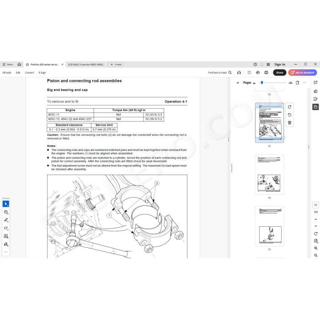The image size is (320, 320).
Task: Select the fill and sign stamp tool
Action: pyautogui.click(x=6, y=244)
